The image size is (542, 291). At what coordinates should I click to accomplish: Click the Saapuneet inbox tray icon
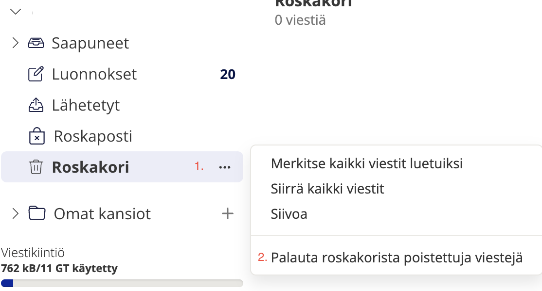[x=36, y=43]
